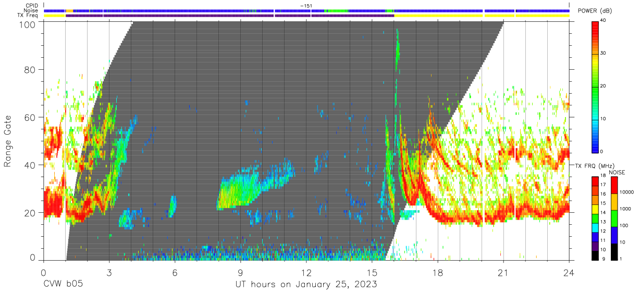This screenshot has width=640, height=295.
Task: Click the NOISE legend title
Action: coord(617,172)
